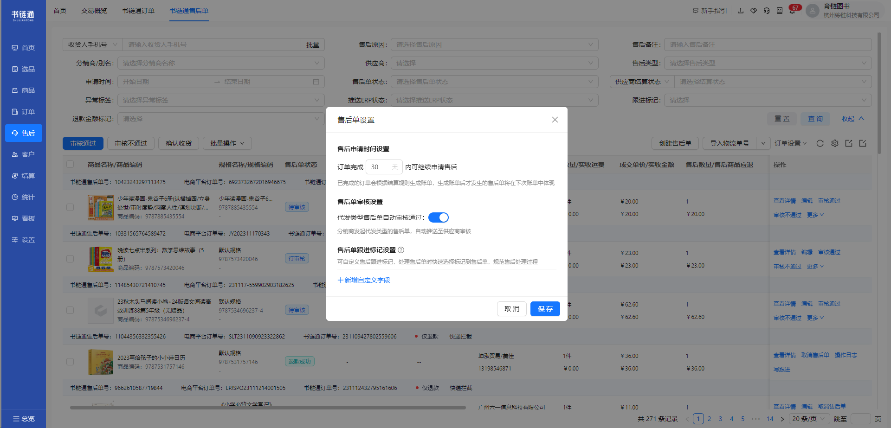Click the 书链通 logo
Image resolution: width=891 pixels, height=428 pixels.
coord(23,16)
